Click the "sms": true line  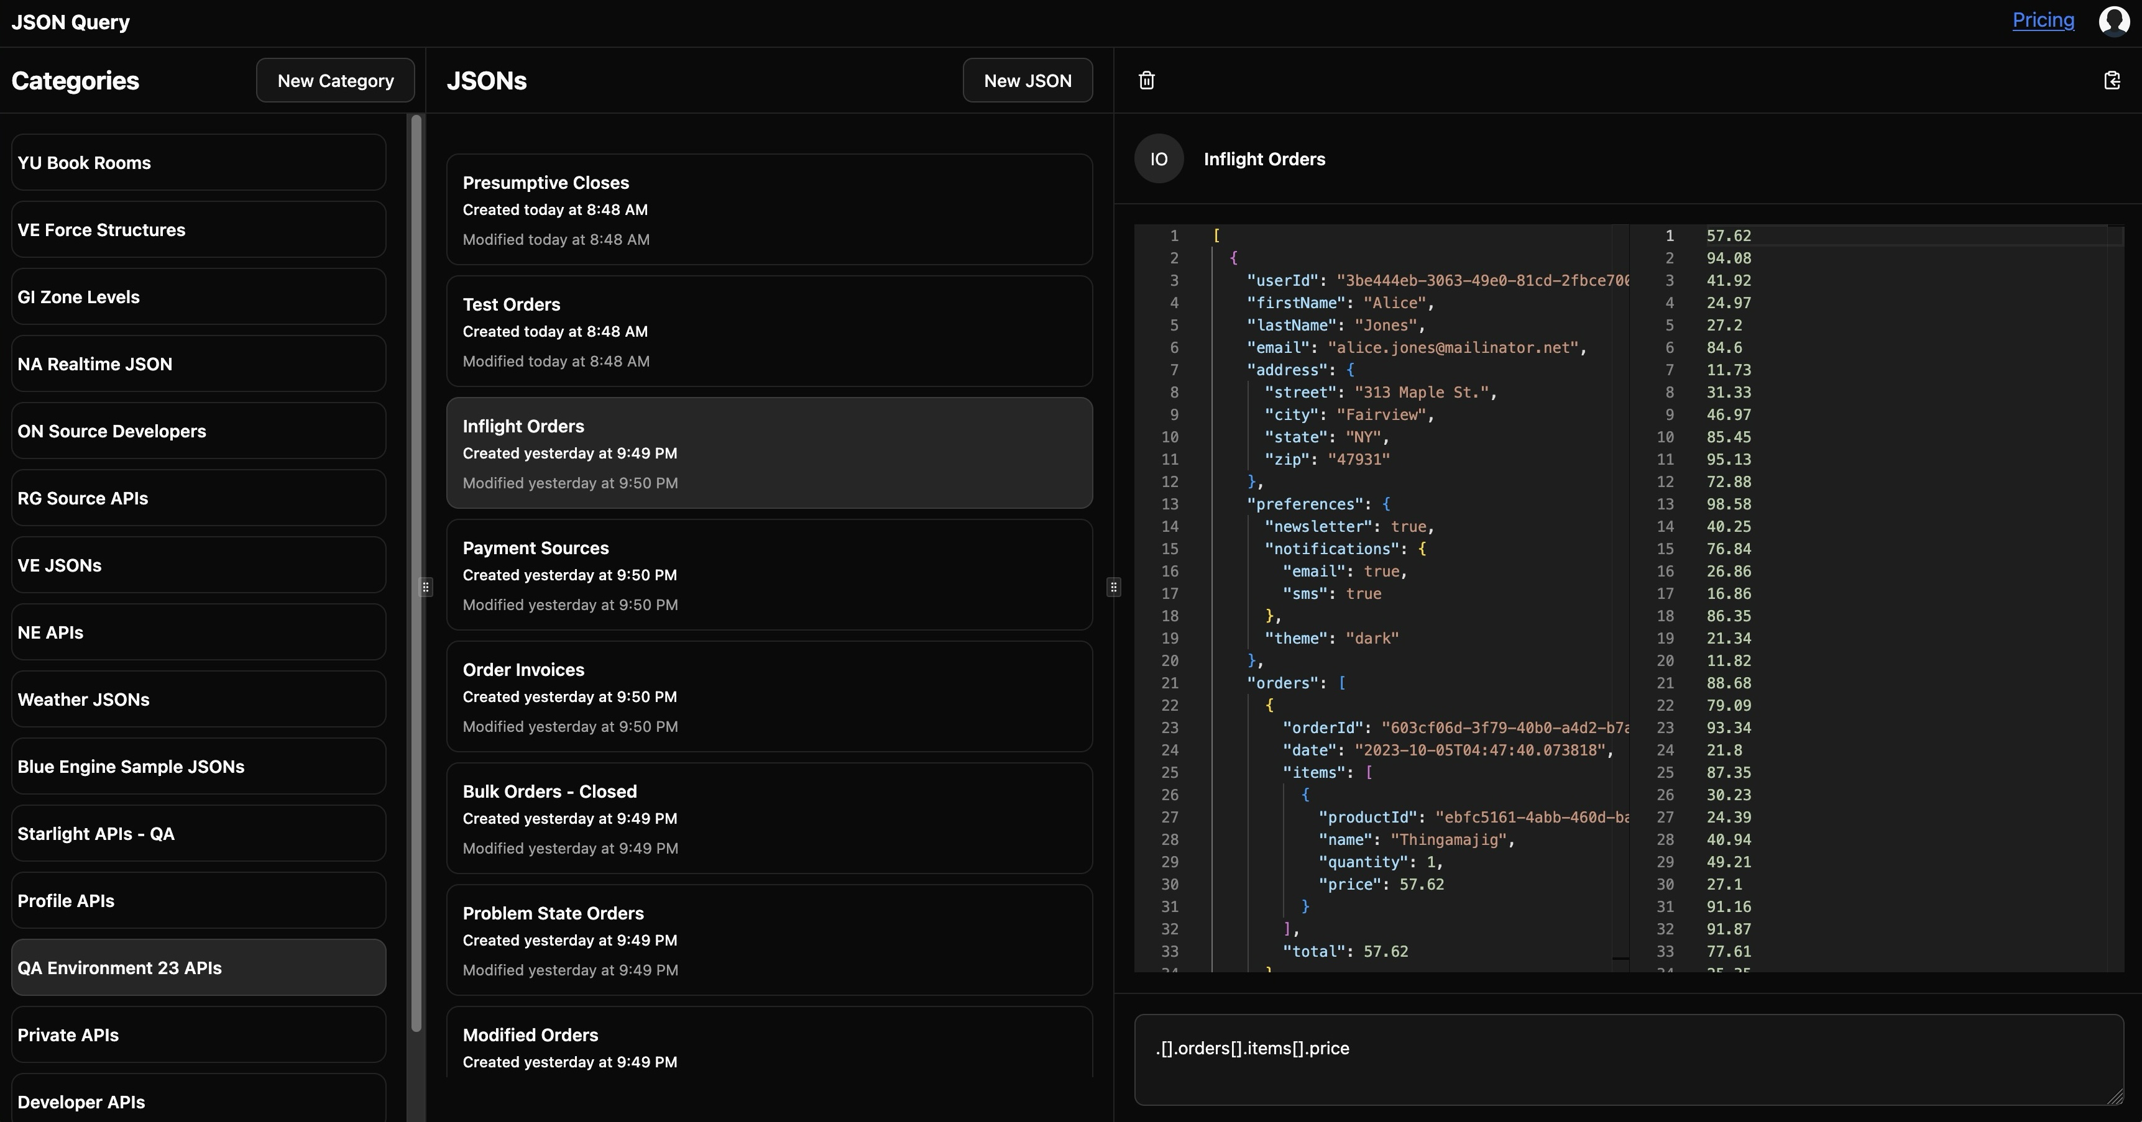(1332, 593)
